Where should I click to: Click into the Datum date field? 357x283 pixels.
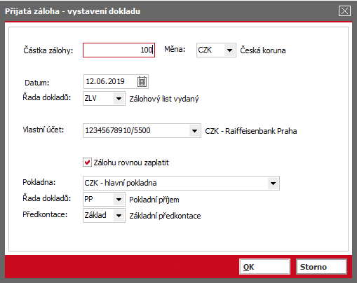point(110,81)
